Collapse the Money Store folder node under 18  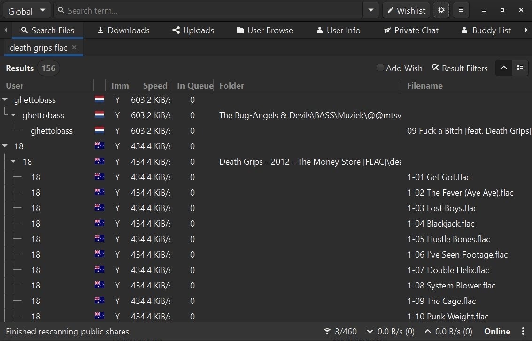pos(14,162)
